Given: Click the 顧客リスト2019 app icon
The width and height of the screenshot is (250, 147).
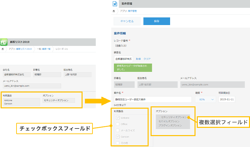Looking at the screenshot, I should [4, 42].
